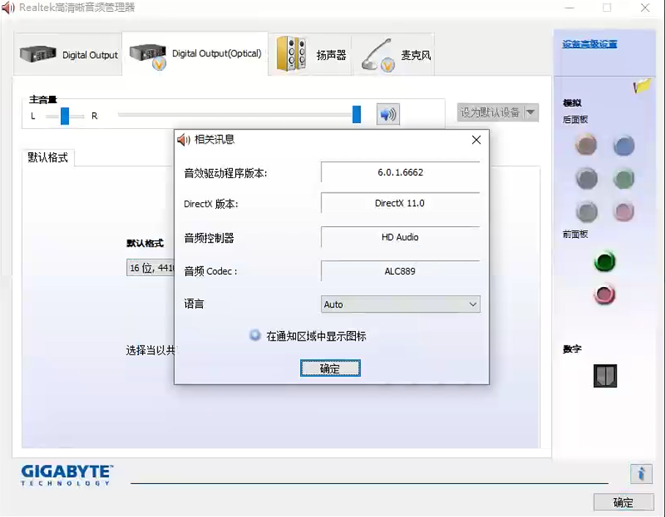Click the DirectX 11.0 version field

tap(401, 203)
